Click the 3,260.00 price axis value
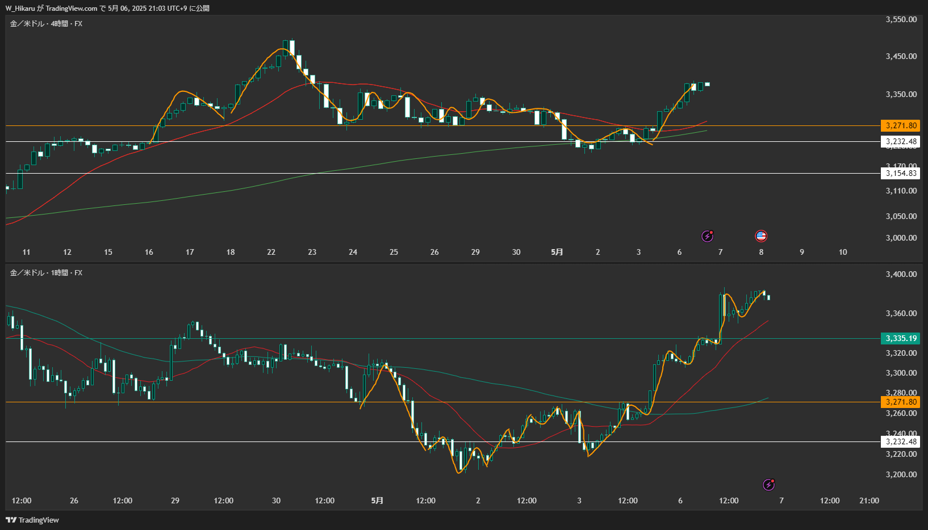928x530 pixels. 901,413
